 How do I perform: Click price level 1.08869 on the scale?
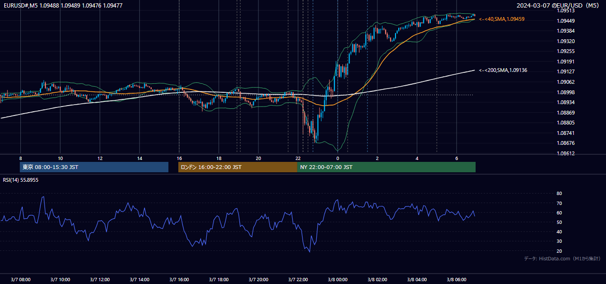(x=566, y=113)
